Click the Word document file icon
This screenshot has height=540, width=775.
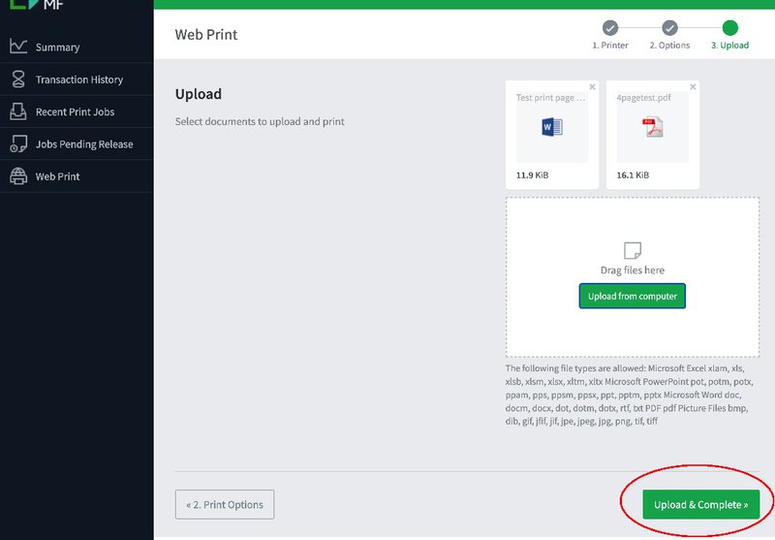(552, 127)
